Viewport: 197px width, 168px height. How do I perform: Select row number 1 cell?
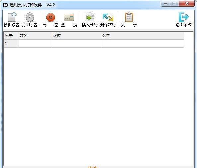point(11,43)
